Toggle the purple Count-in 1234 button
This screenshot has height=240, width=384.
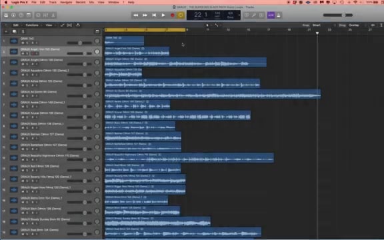(271, 15)
